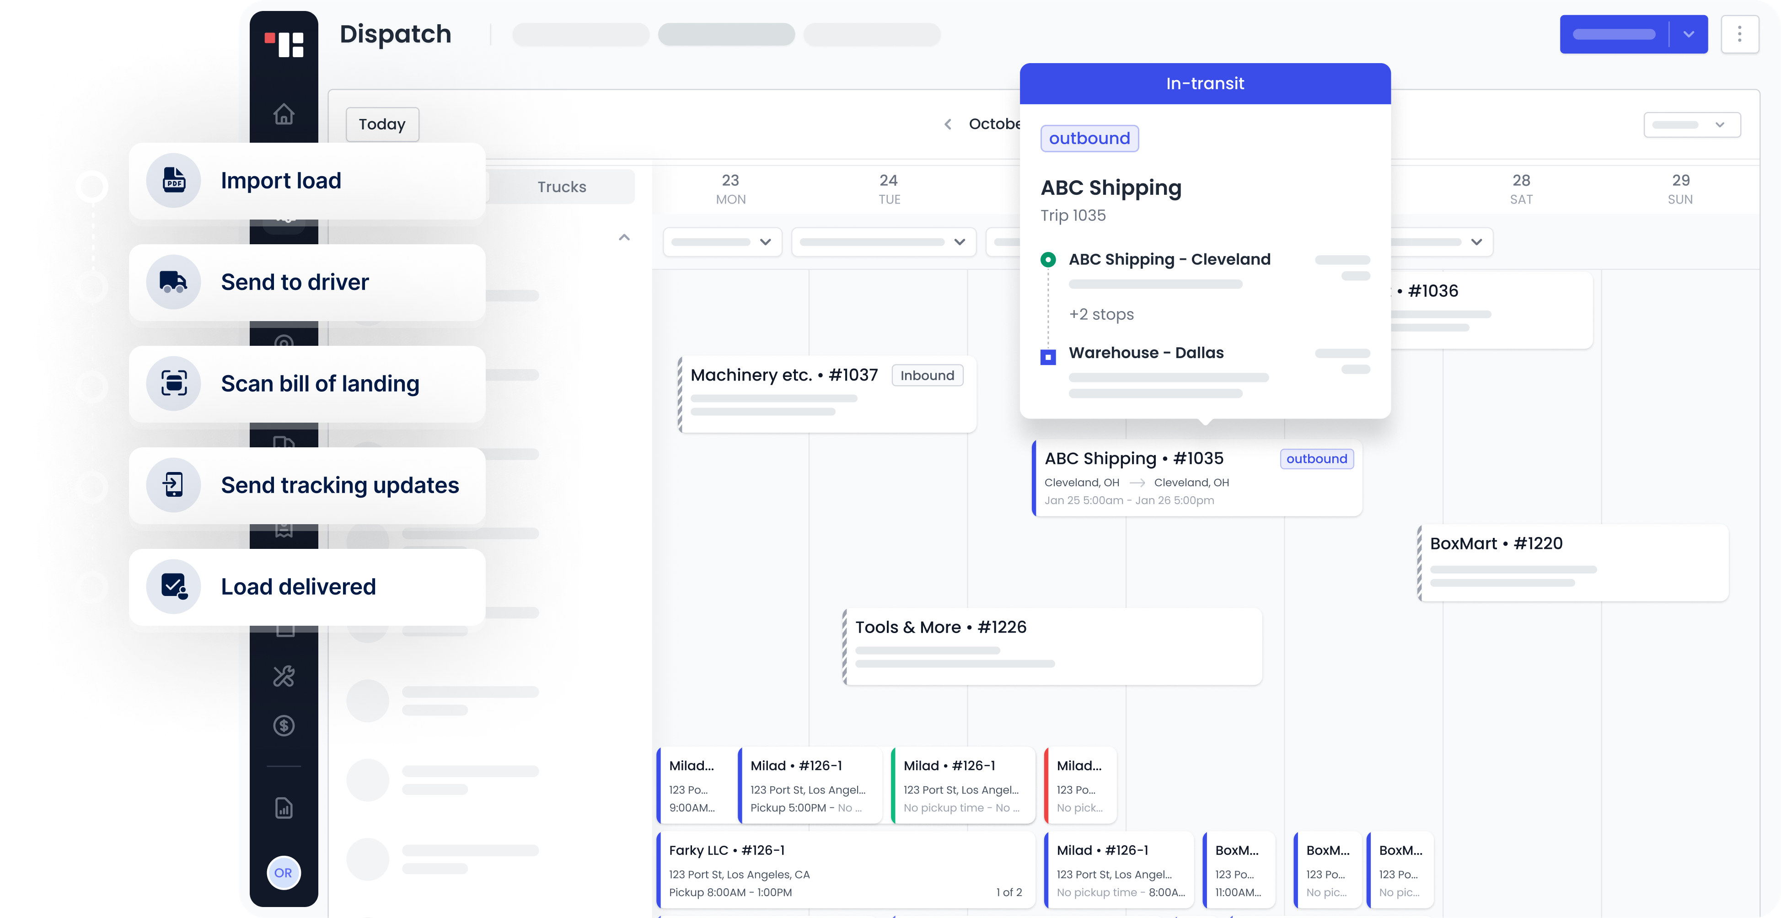Click the wrench maintenance sidebar icon
Image resolution: width=1781 pixels, height=918 pixels.
click(x=284, y=676)
